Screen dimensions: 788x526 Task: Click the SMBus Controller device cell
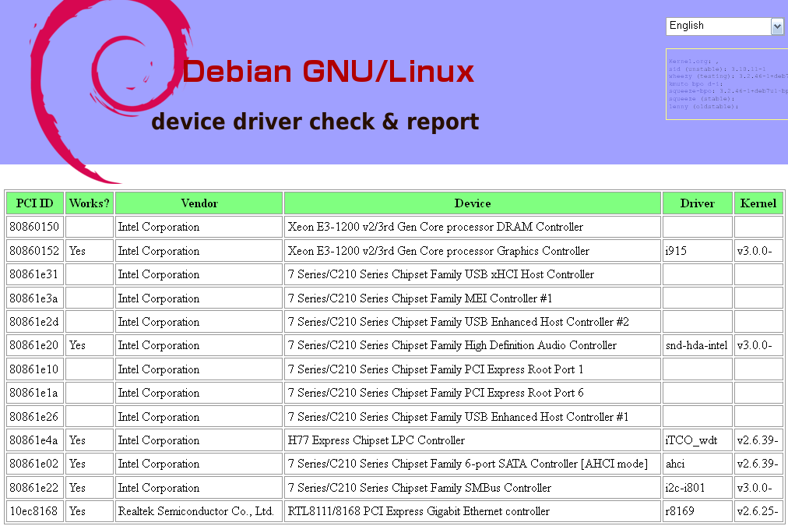(x=473, y=487)
